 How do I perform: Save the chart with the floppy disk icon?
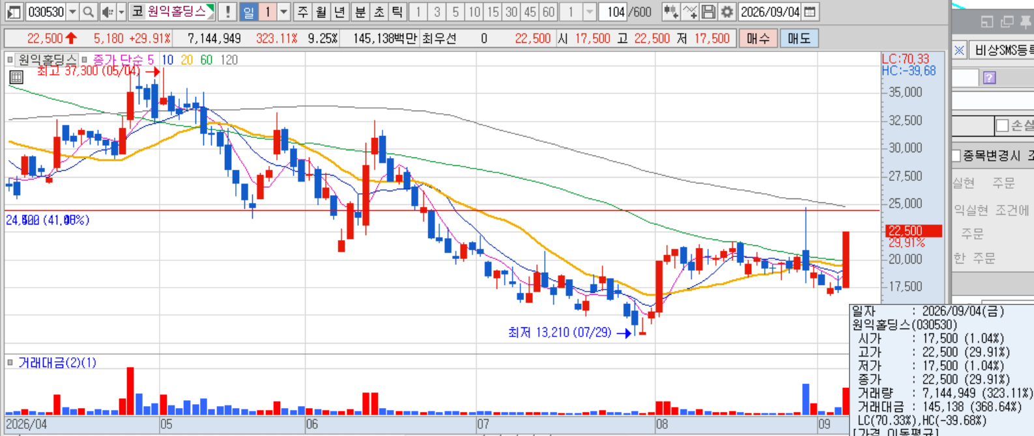point(708,12)
